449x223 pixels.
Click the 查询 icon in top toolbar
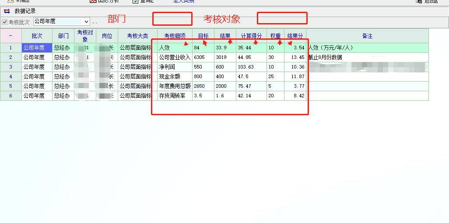135,1
